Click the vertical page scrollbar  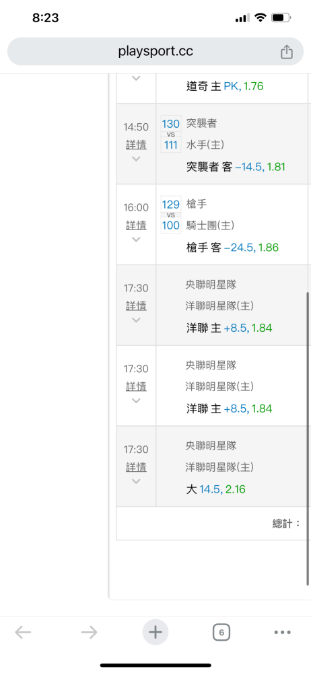(308, 439)
